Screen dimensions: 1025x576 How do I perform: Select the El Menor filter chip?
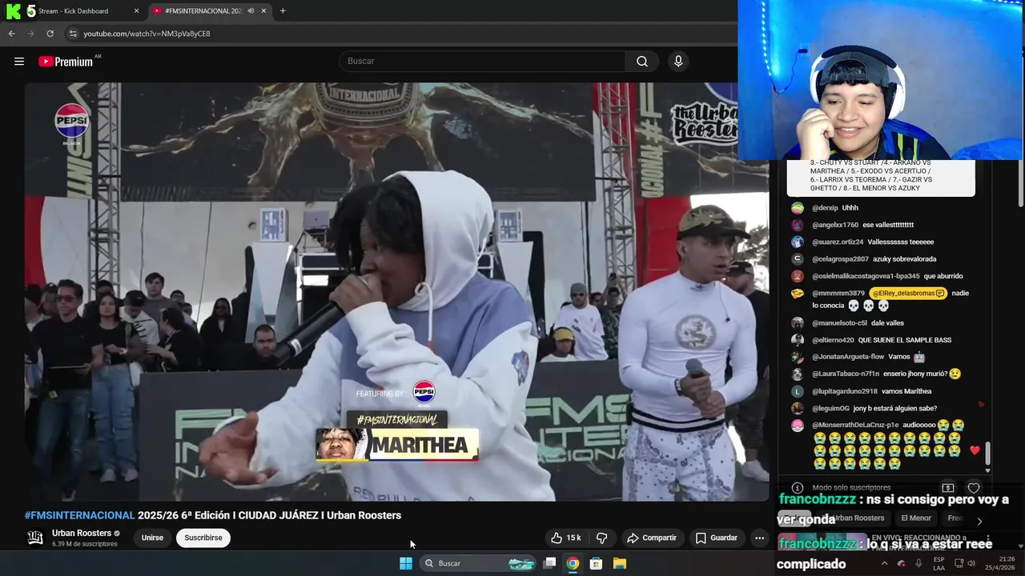point(916,518)
